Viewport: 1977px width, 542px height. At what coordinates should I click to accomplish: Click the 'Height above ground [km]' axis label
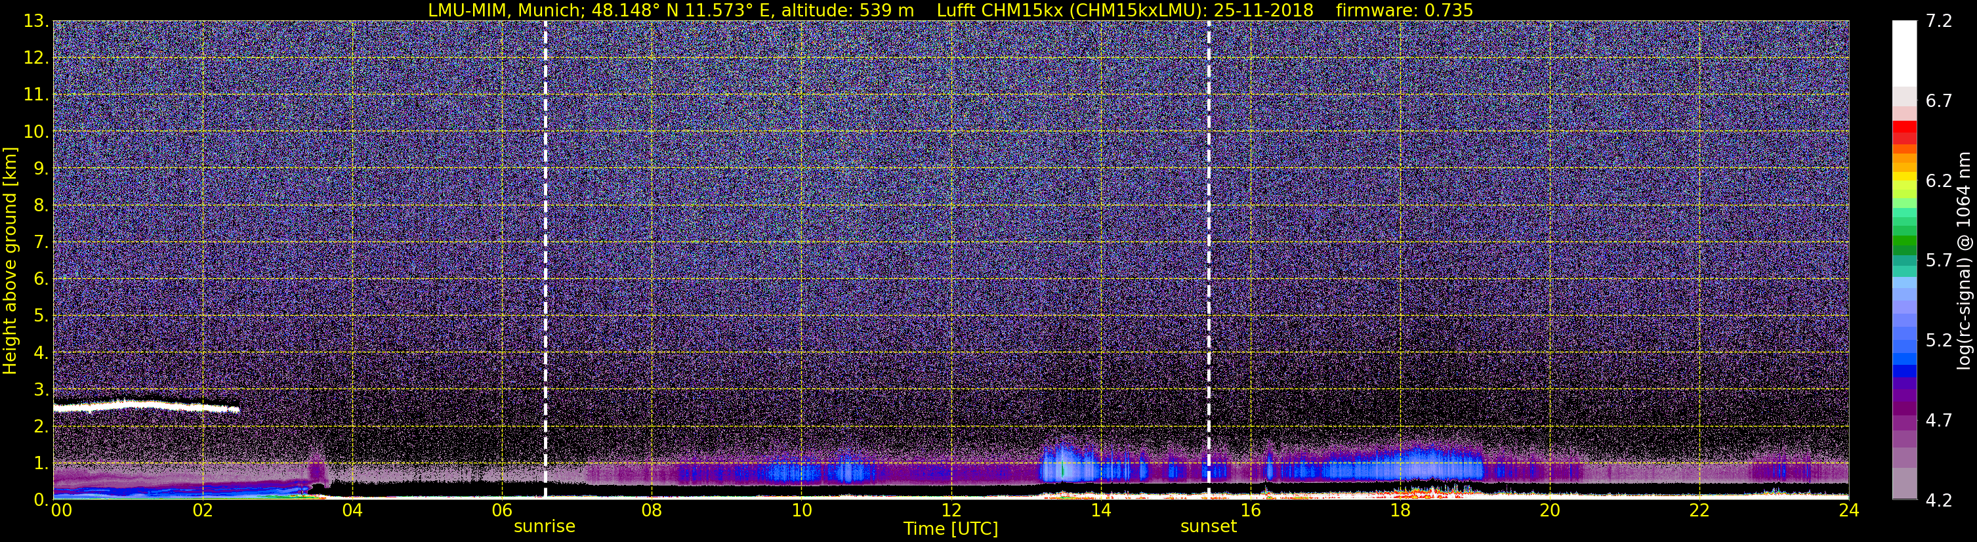point(10,261)
